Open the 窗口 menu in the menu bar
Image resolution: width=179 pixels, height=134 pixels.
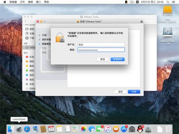(x=38, y=2)
